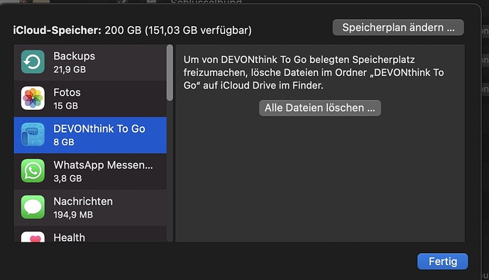The image size is (489, 280).
Task: Click the Nachrichten speech bubble icon
Action: [33, 207]
